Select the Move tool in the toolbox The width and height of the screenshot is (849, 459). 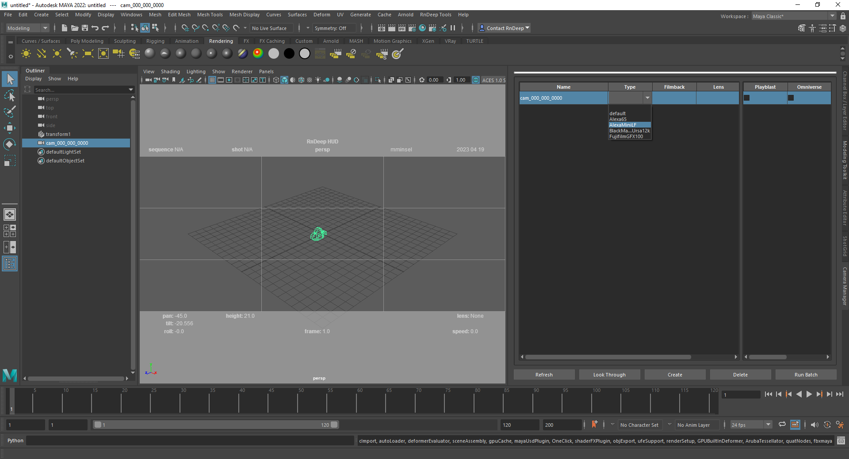click(x=10, y=128)
